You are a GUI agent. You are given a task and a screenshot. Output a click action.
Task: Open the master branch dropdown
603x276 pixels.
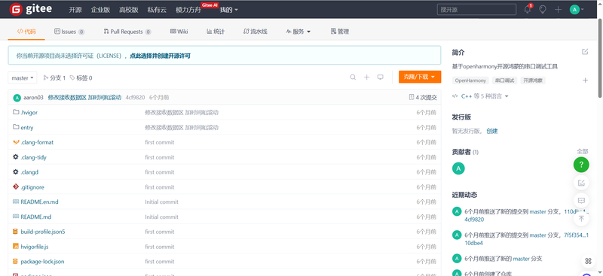(23, 77)
